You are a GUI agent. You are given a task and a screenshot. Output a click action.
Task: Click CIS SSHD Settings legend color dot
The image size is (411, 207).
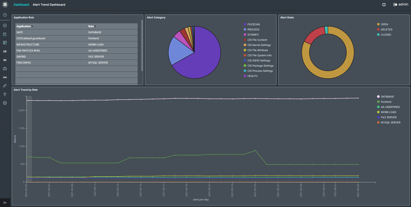[245, 61]
